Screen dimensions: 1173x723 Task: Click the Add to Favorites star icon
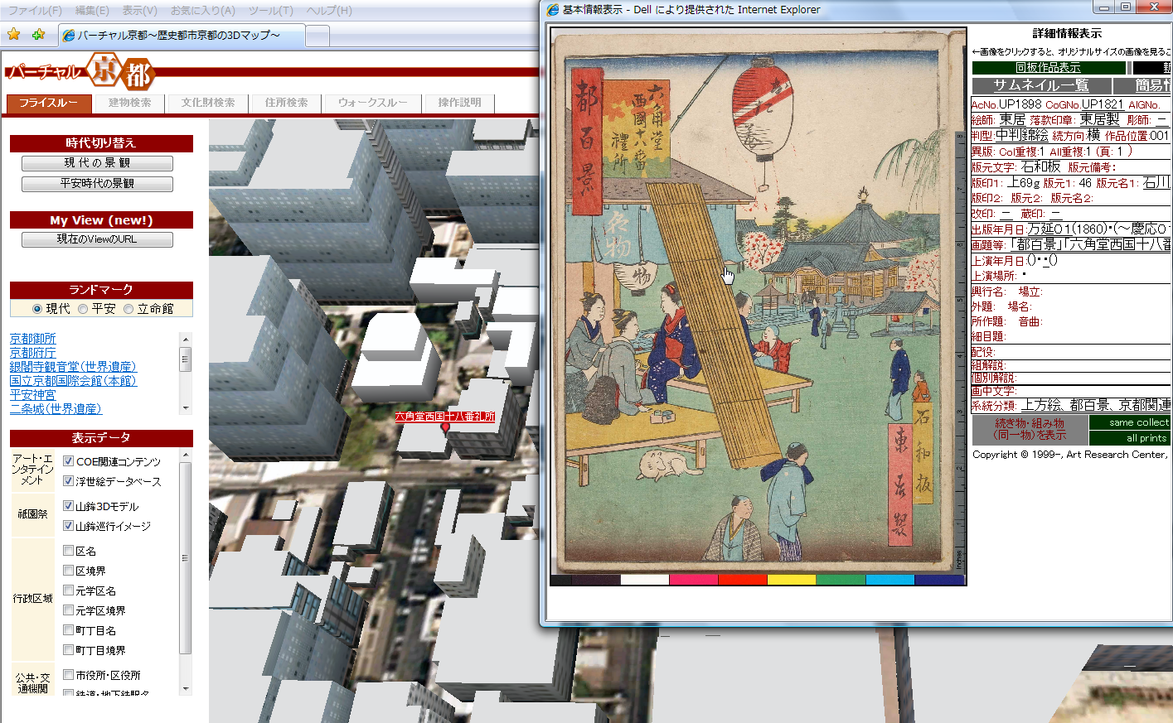pyautogui.click(x=38, y=34)
